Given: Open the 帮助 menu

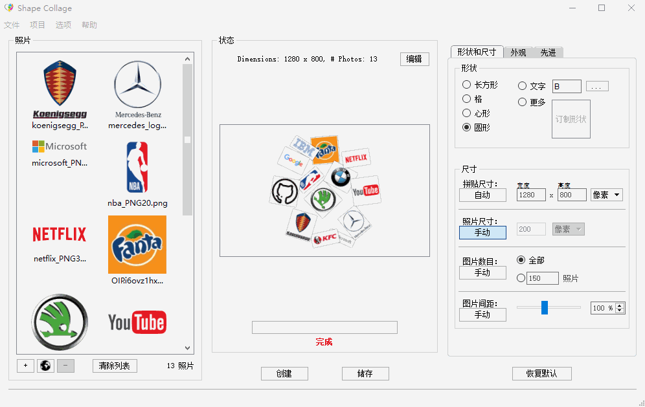Looking at the screenshot, I should point(89,25).
